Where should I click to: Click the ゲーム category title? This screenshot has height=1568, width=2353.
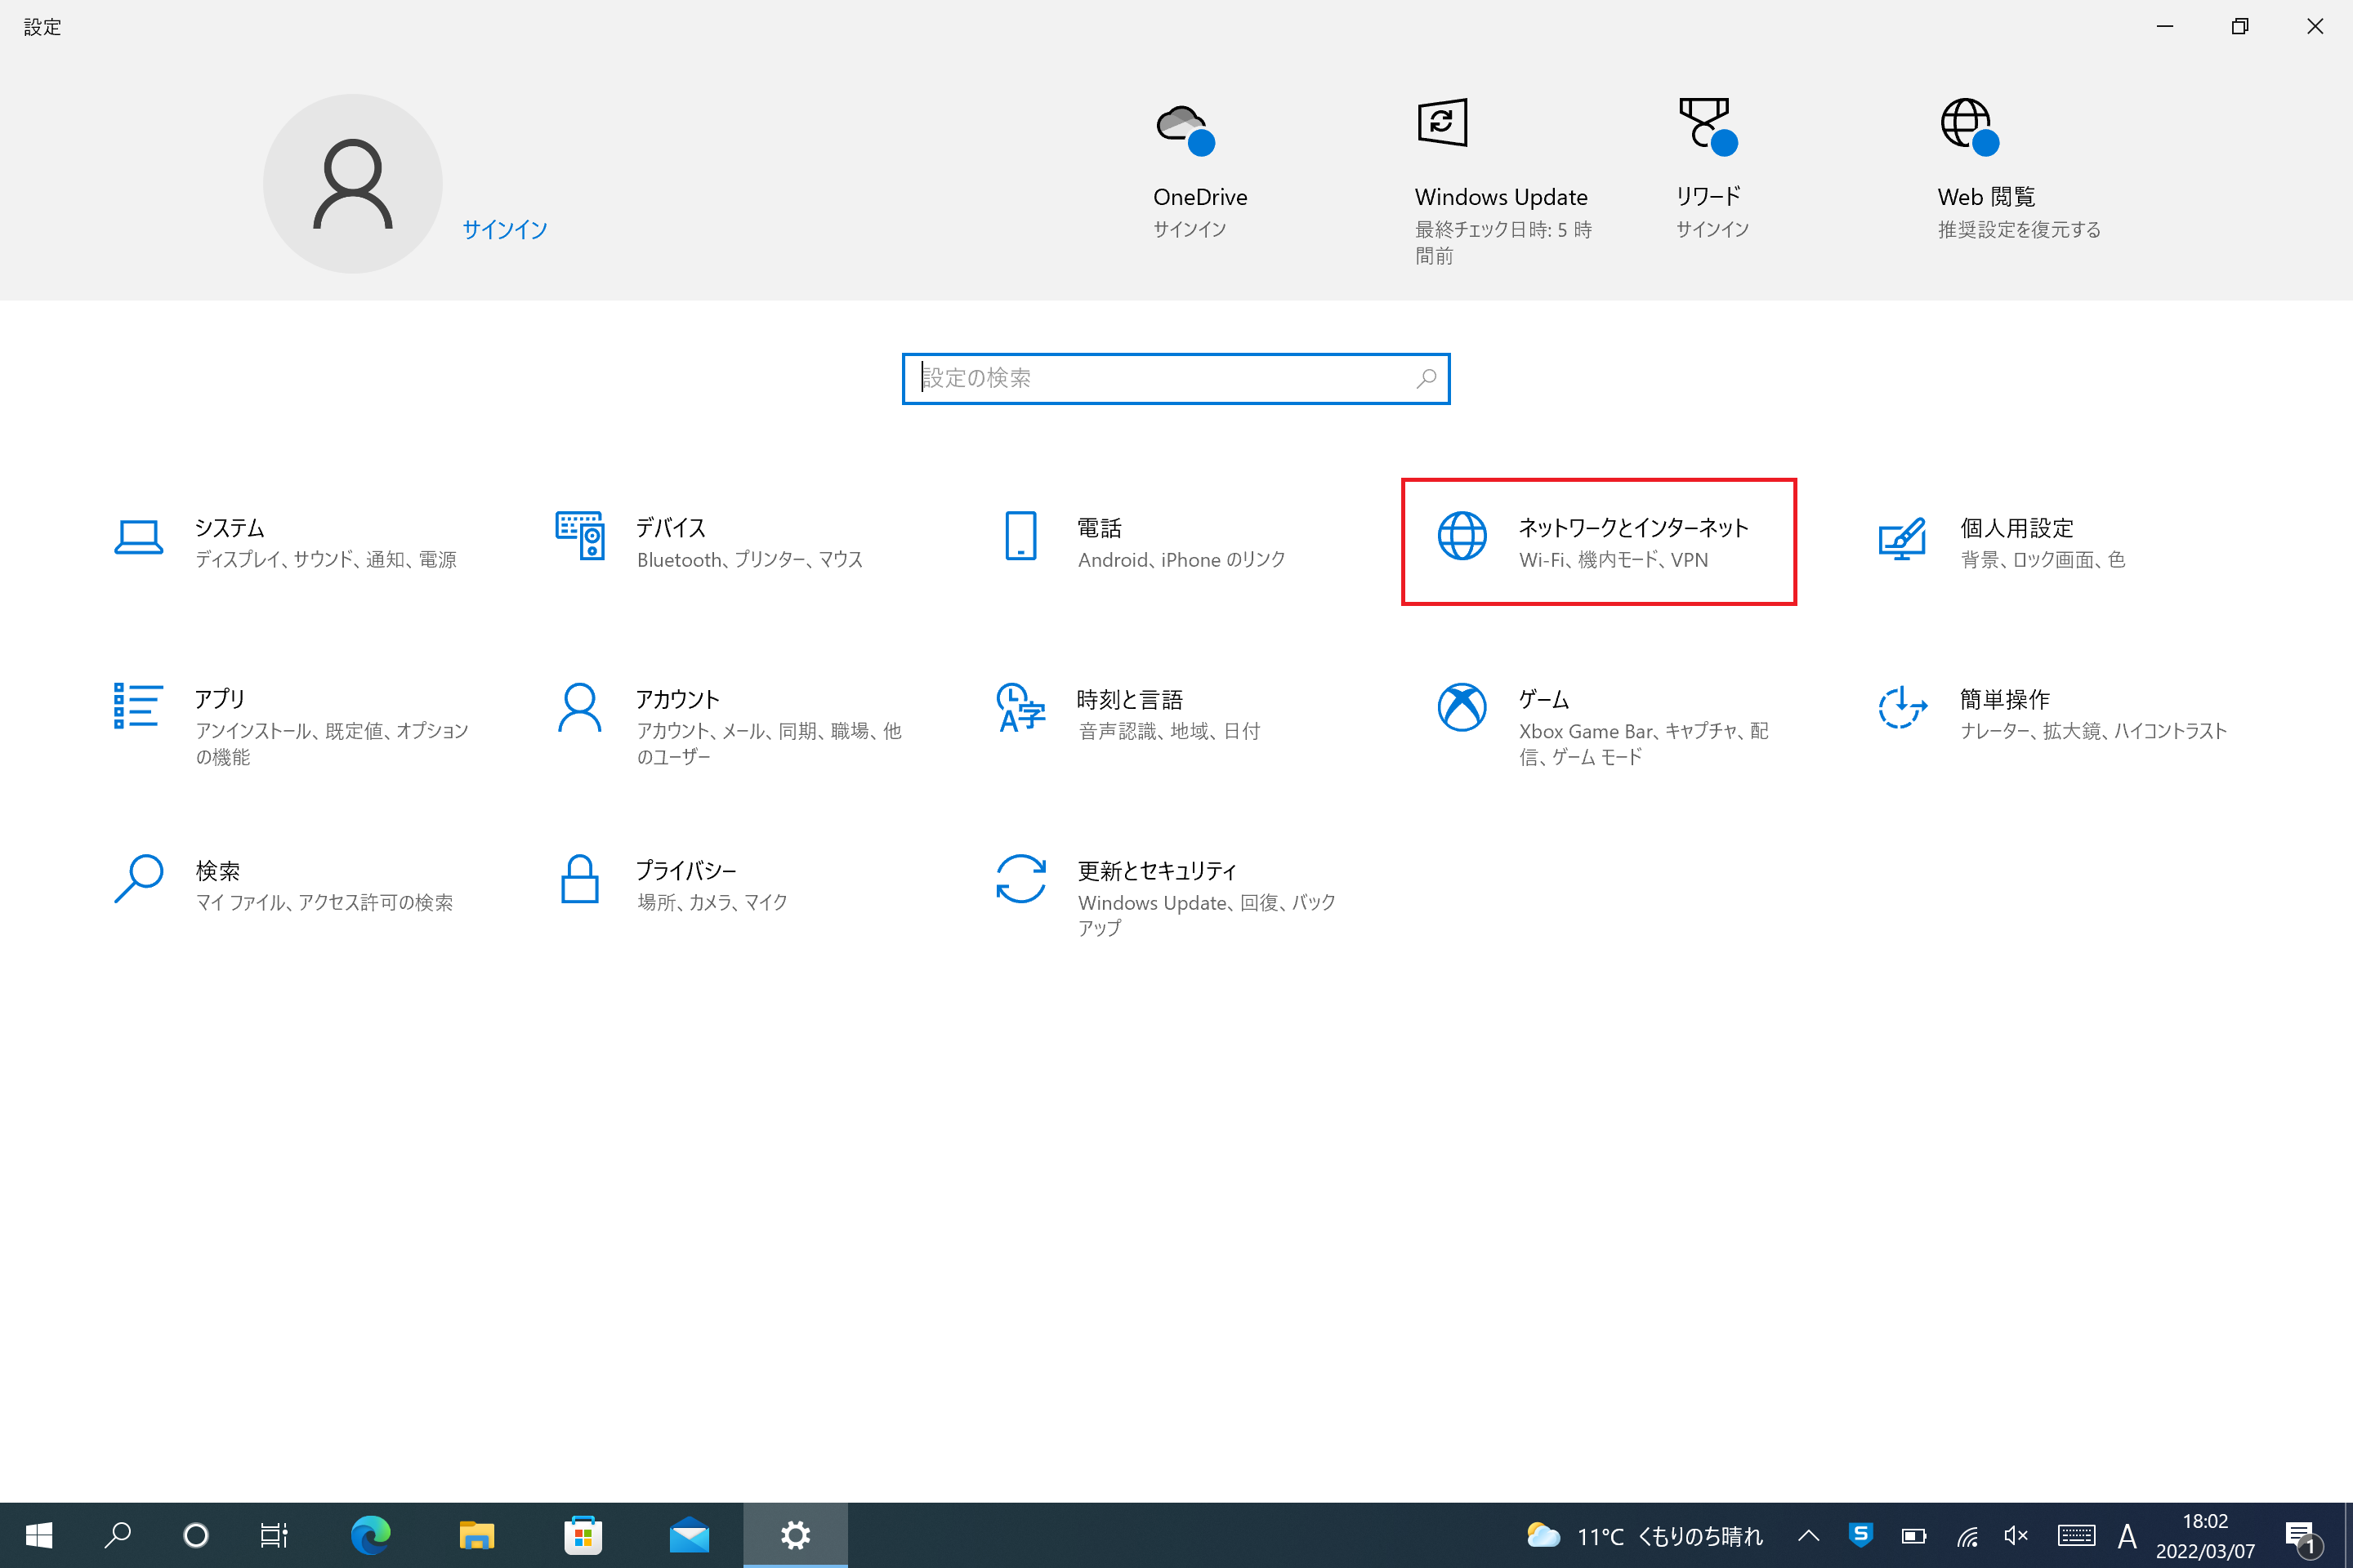click(x=1543, y=698)
